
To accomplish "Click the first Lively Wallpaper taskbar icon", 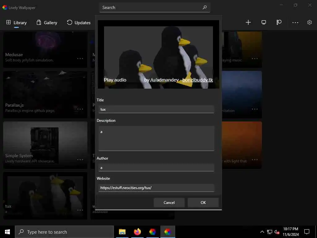I will 152,232.
